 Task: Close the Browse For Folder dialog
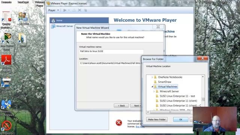point(202,58)
